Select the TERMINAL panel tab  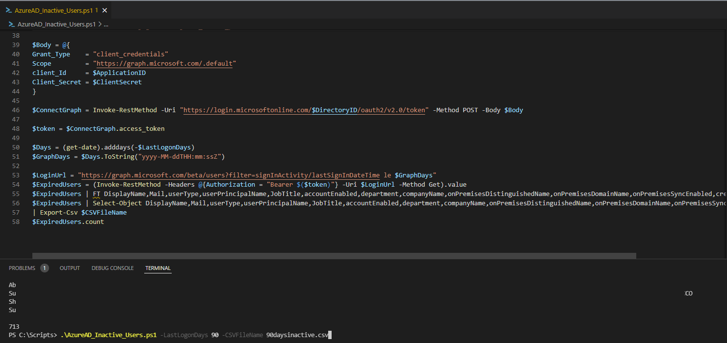[x=158, y=268]
